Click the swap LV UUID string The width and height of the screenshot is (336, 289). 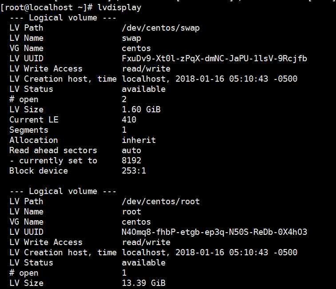[x=214, y=58]
